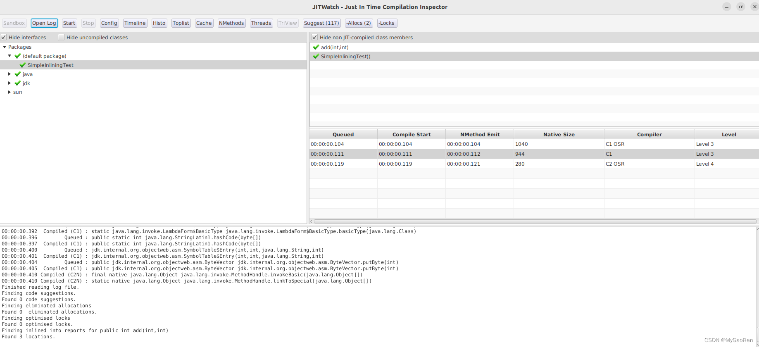Maximize the JITWatch window
759x347 pixels.
(741, 7)
